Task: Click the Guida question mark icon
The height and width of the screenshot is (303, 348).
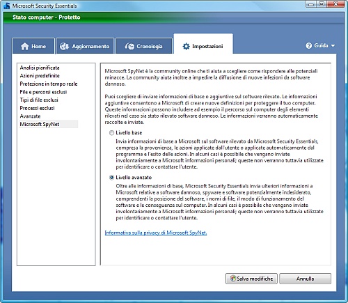Action: point(308,45)
